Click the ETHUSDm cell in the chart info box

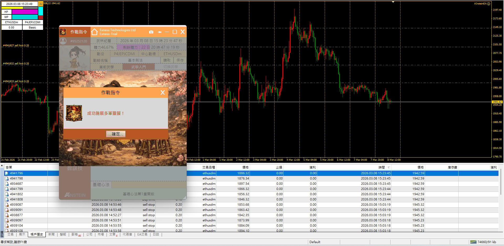coord(12,22)
